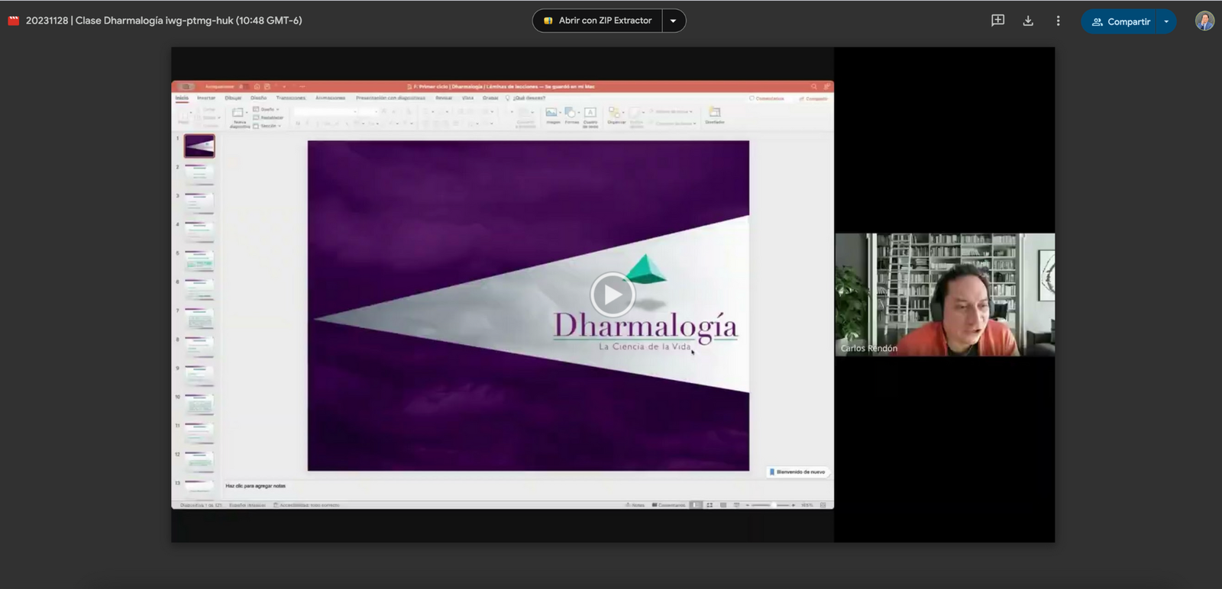The height and width of the screenshot is (589, 1222).
Task: Switch to the Insertar ribbon tab
Action: point(206,98)
